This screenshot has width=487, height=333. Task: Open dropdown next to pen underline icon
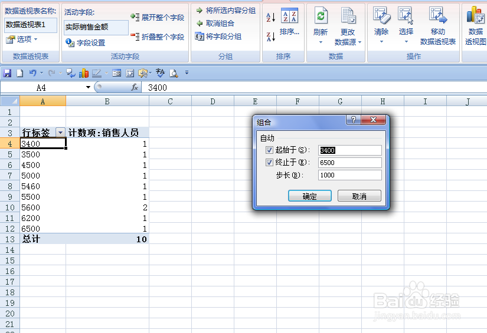[x=106, y=73]
